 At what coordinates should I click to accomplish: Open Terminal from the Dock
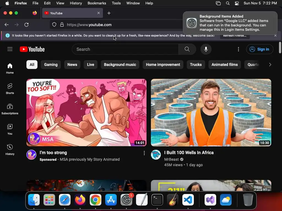157,200
